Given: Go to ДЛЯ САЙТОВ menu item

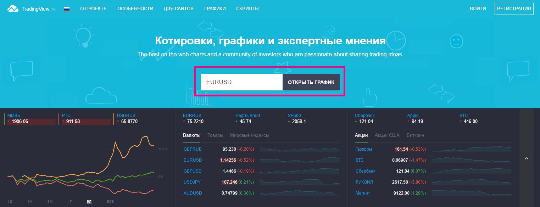Looking at the screenshot, I should [x=179, y=9].
